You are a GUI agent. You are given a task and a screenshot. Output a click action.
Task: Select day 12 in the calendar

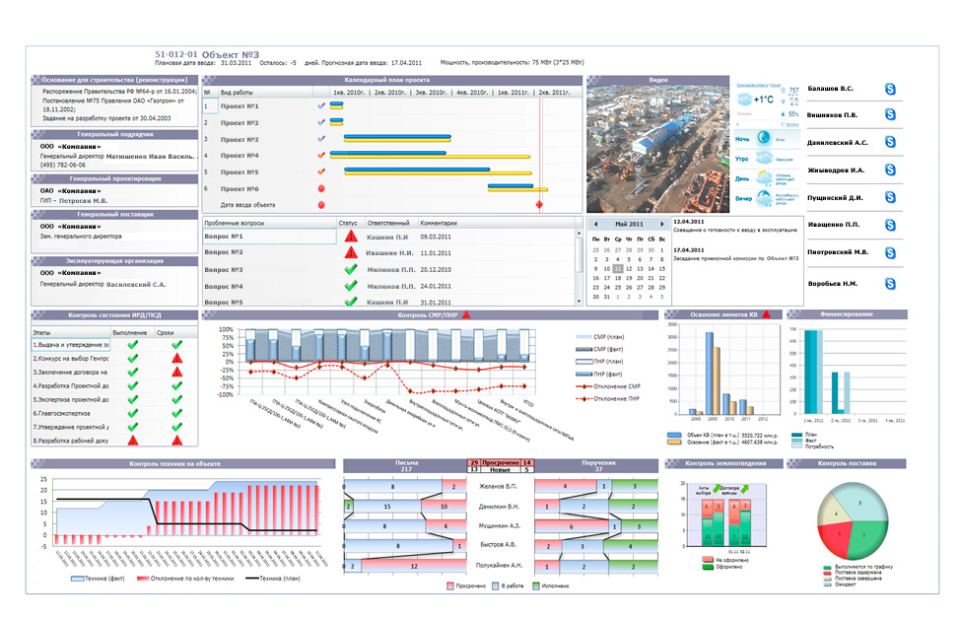tap(629, 268)
